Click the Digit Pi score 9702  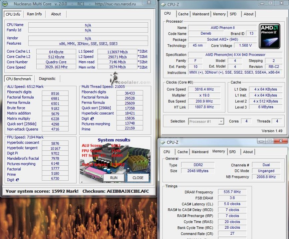55,153
